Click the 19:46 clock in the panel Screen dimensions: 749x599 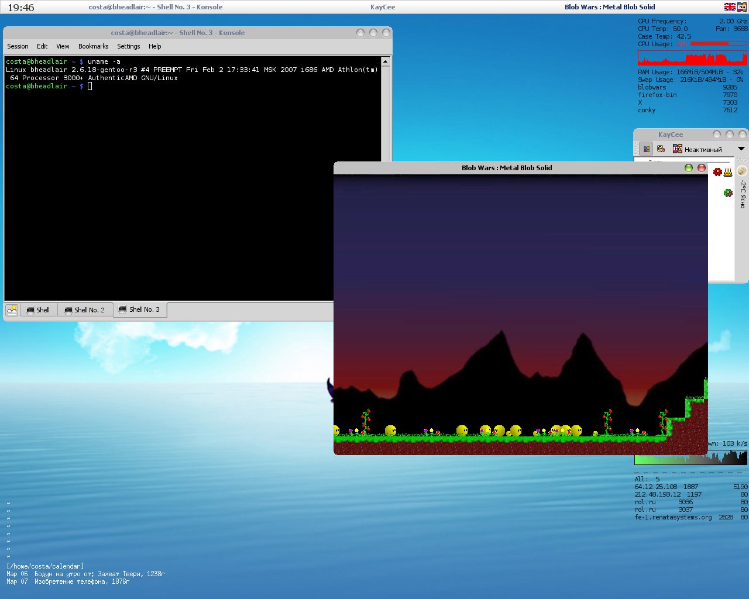coord(21,8)
